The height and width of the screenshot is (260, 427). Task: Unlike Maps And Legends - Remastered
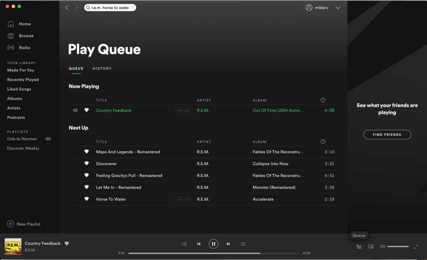(x=87, y=151)
